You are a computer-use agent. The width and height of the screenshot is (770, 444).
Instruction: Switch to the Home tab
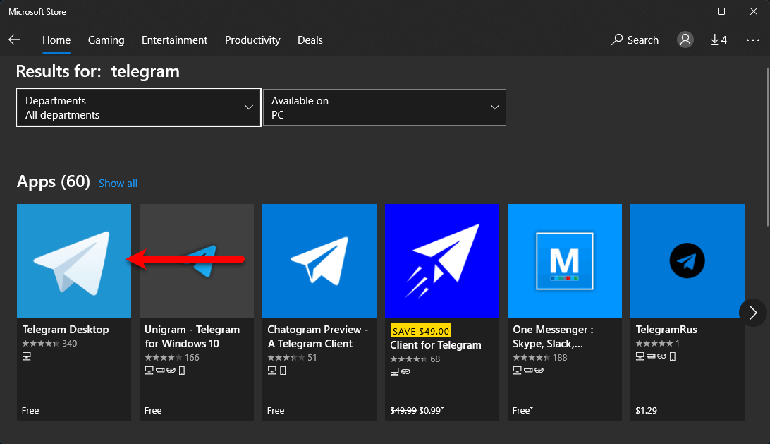(x=56, y=40)
